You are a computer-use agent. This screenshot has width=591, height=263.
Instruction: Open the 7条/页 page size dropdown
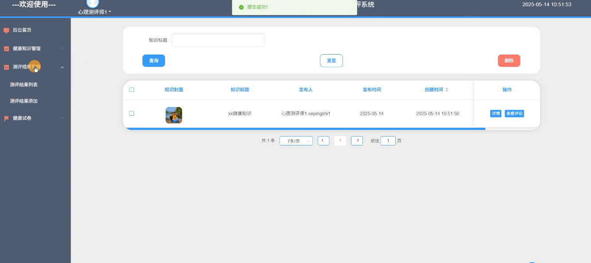(x=296, y=141)
